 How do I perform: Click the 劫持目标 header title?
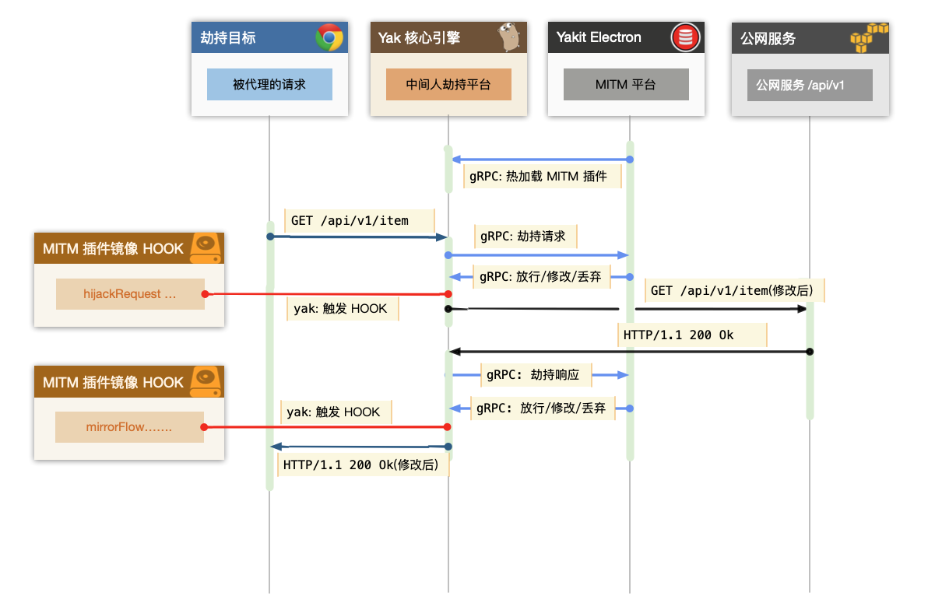(228, 37)
